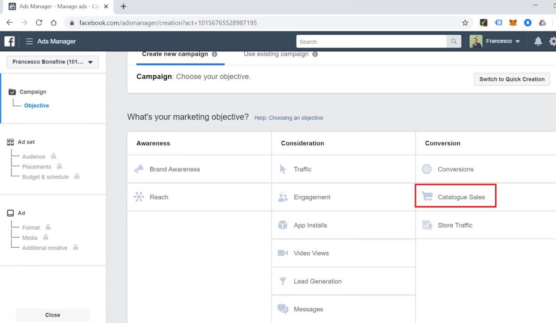556x323 pixels.
Task: Click the info icon beside Create new campaign
Action: click(215, 54)
